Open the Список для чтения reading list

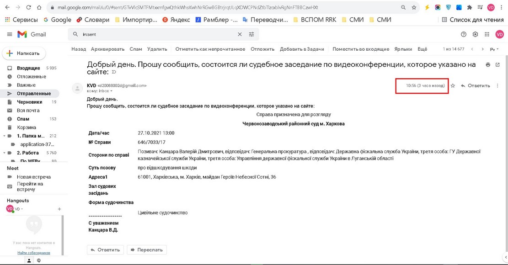473,20
